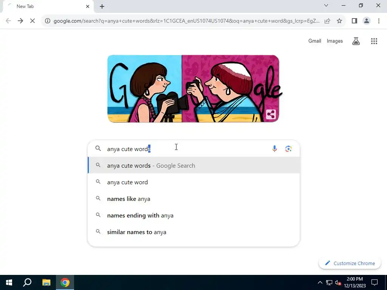Image resolution: width=387 pixels, height=290 pixels.
Task: Bookmark this tab with the star
Action: [339, 21]
